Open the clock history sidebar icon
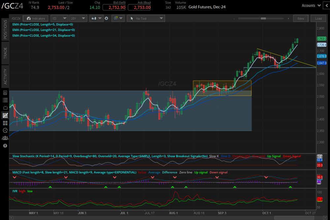The image size is (330, 220). click(x=5, y=130)
